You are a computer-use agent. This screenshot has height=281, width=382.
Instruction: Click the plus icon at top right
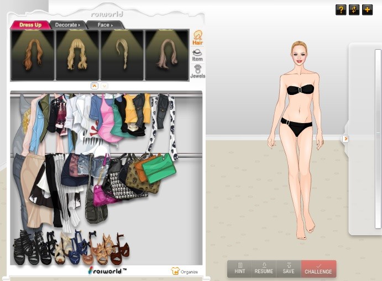click(367, 10)
